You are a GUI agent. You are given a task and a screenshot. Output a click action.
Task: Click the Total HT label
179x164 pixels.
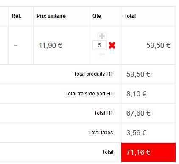pos(105,113)
